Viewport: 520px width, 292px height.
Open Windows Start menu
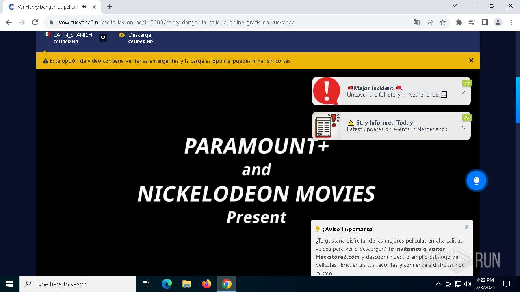click(10, 284)
